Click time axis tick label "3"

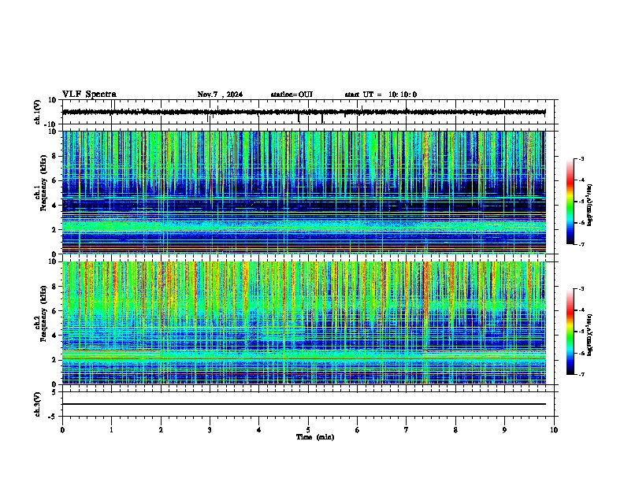coord(210,430)
